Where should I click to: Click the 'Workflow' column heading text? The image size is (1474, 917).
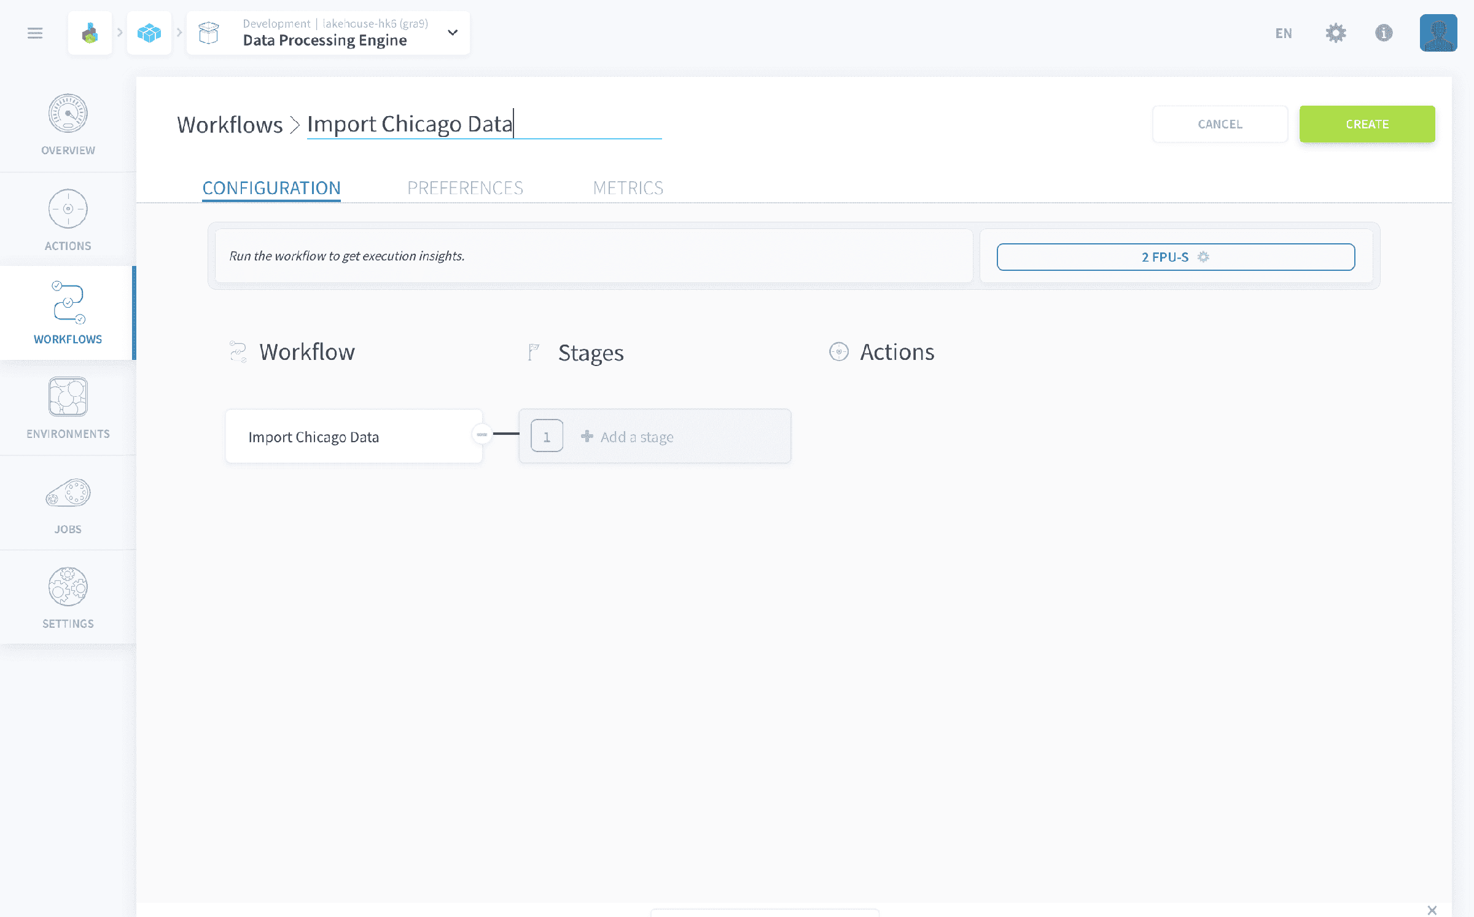pos(307,353)
